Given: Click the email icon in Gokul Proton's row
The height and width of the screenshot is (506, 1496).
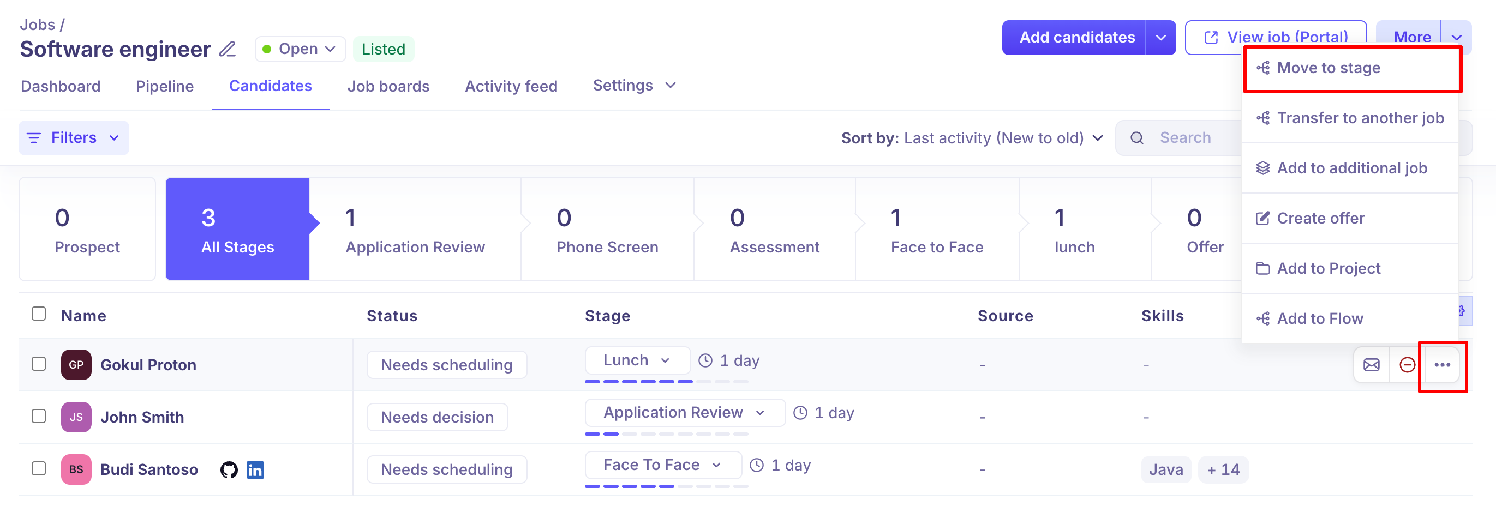Looking at the screenshot, I should [x=1371, y=365].
